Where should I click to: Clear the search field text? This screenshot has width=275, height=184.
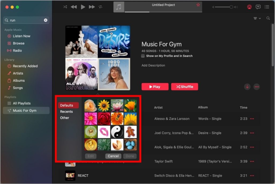[46, 20]
